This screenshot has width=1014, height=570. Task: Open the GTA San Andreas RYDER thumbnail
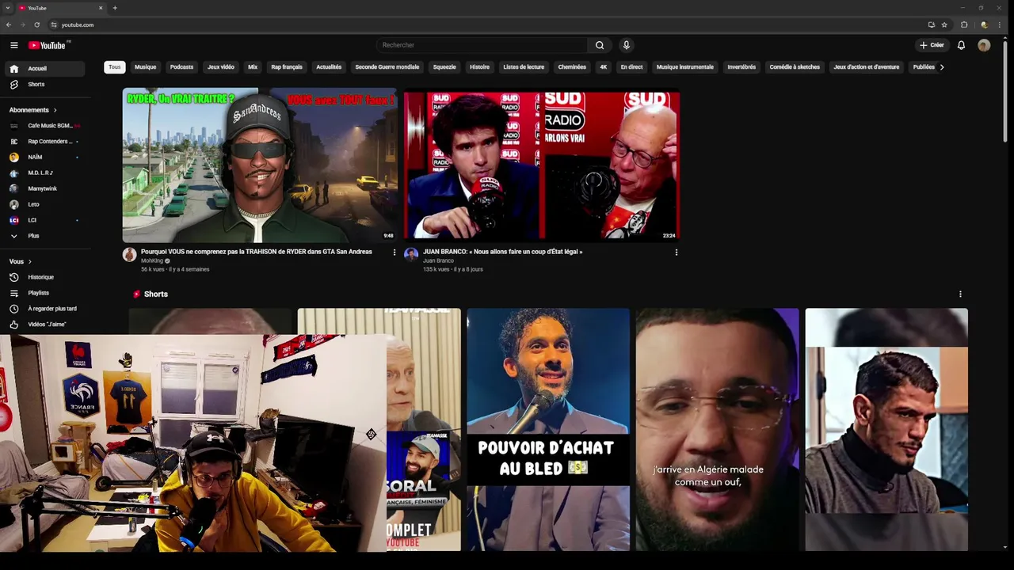260,165
